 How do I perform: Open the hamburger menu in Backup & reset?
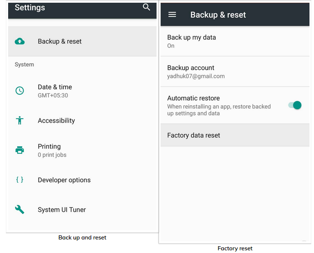point(172,14)
